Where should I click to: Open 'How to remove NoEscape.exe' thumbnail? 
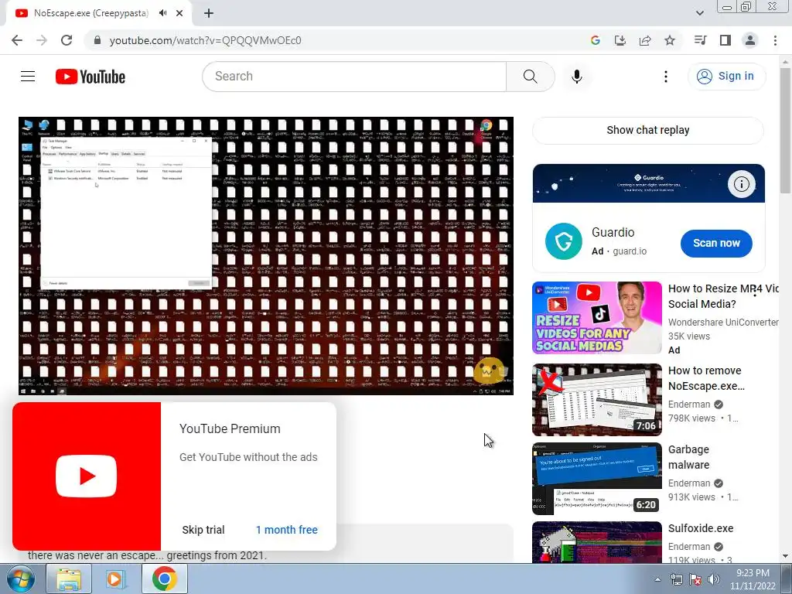pyautogui.click(x=596, y=400)
